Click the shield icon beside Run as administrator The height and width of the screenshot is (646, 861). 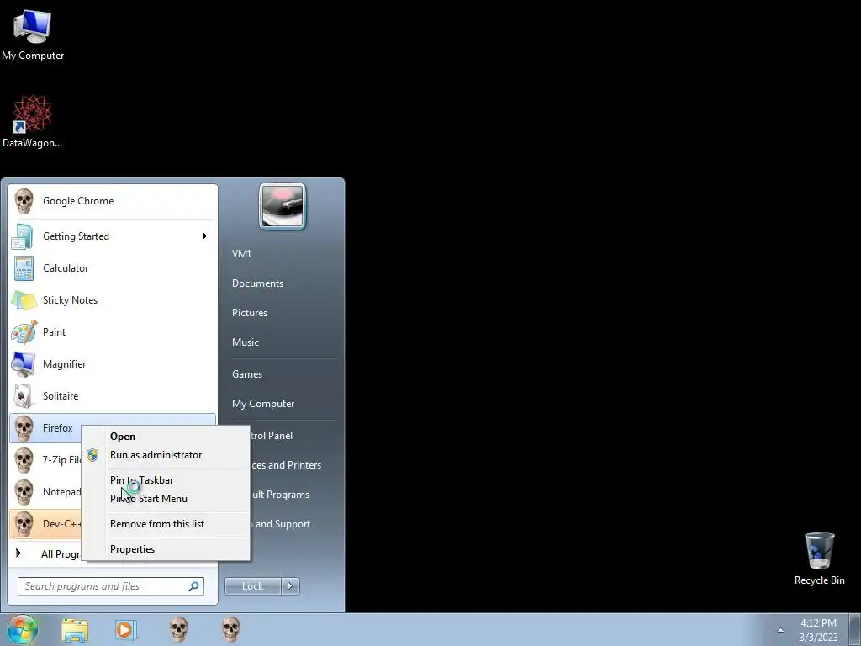tap(92, 455)
